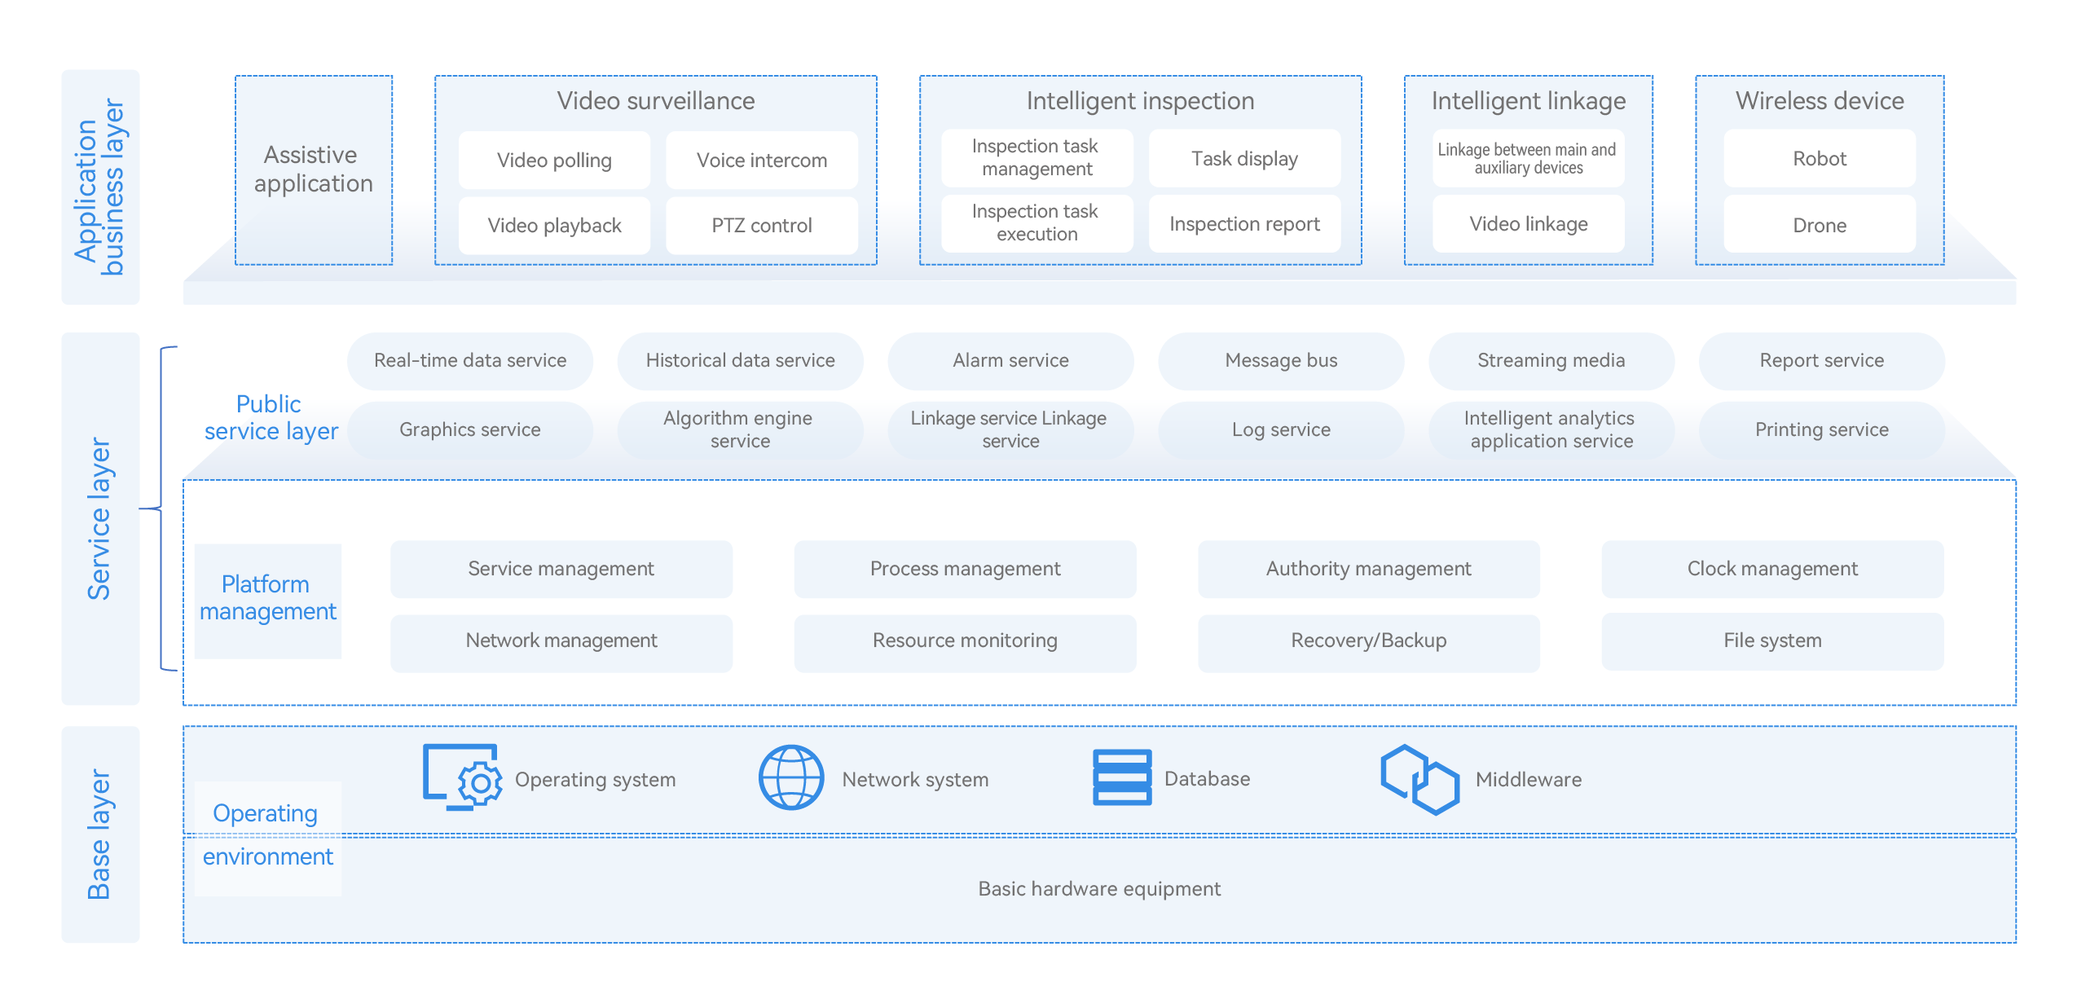
Task: Open the Inspection report item
Action: [1243, 223]
